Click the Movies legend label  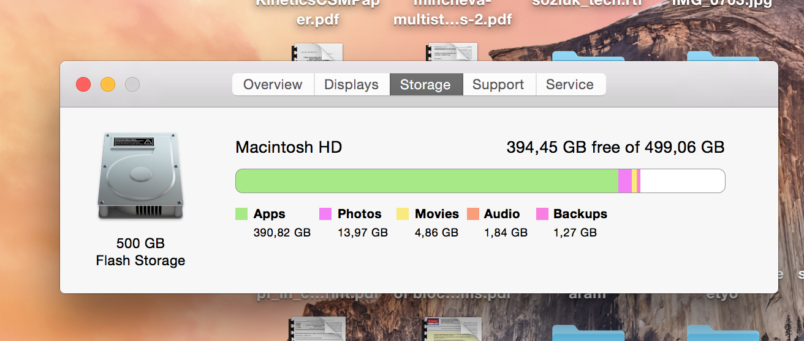[x=437, y=214]
